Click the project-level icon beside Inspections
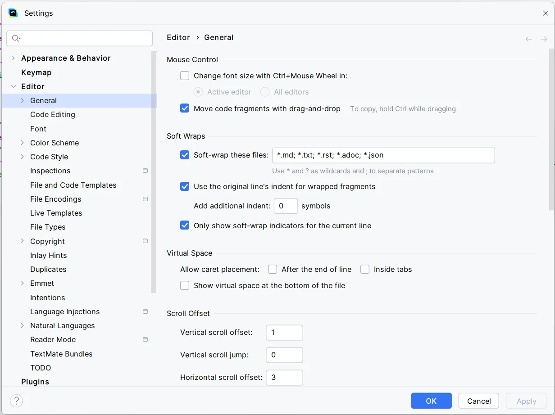The width and height of the screenshot is (555, 415). click(145, 171)
